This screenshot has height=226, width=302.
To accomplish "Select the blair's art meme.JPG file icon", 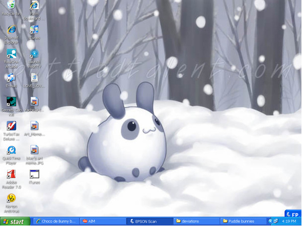I will tap(34, 150).
